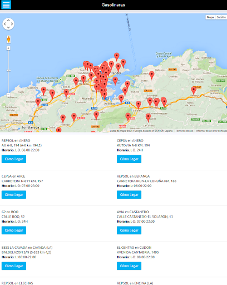The width and height of the screenshot is (227, 285).
Task: Click Cómo llegar for EL CENTRO en CUDON
Action: click(x=129, y=266)
